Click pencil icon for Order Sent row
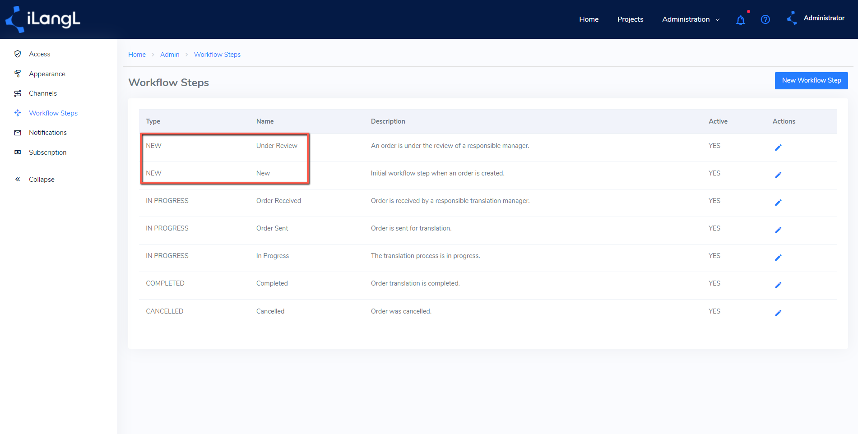Image resolution: width=858 pixels, height=434 pixels. [x=778, y=230]
